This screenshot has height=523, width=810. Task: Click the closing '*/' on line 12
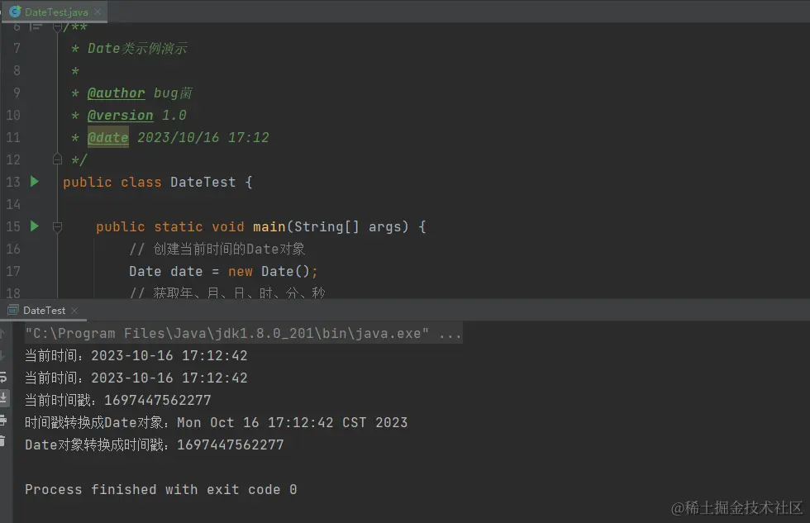[x=79, y=160]
